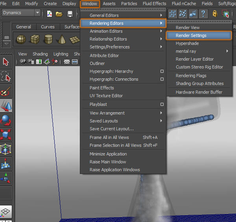Select the arrow Select tool
The image size is (236, 222).
coord(6,62)
